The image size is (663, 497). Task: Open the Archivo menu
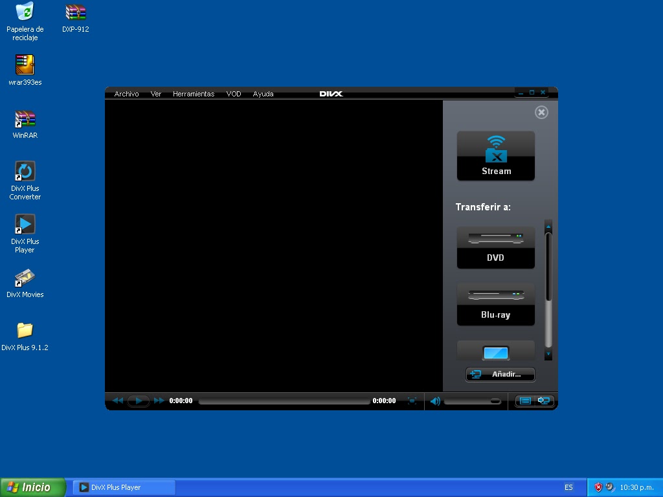click(125, 94)
